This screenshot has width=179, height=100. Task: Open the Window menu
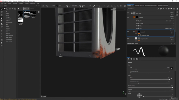click(15, 3)
